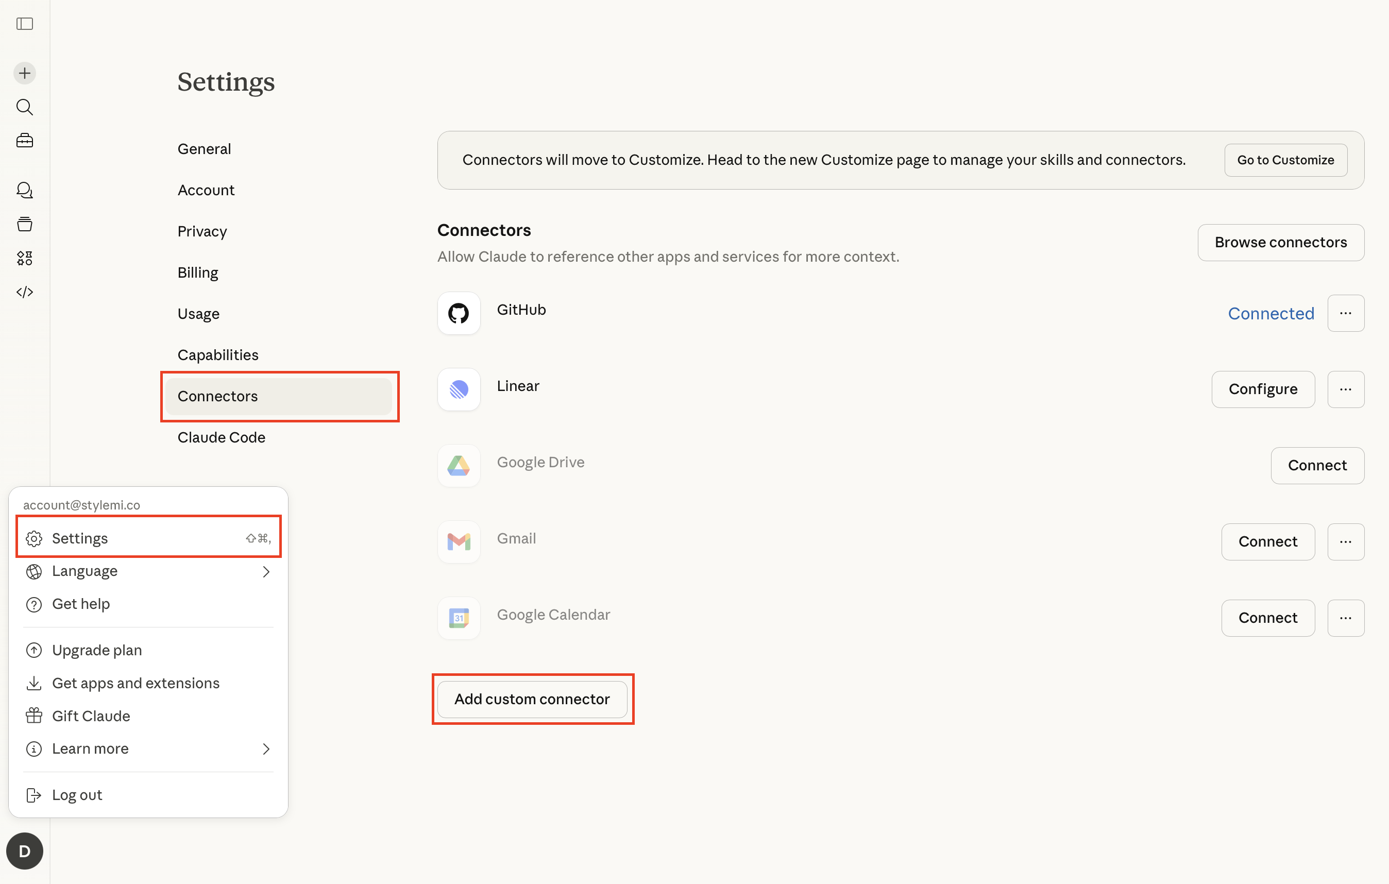Toggle the sidebar panel
The image size is (1389, 884).
tap(24, 24)
